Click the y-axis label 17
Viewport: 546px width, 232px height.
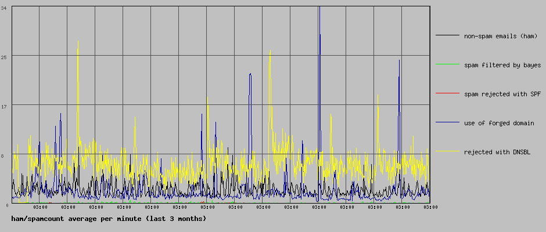(x=4, y=107)
